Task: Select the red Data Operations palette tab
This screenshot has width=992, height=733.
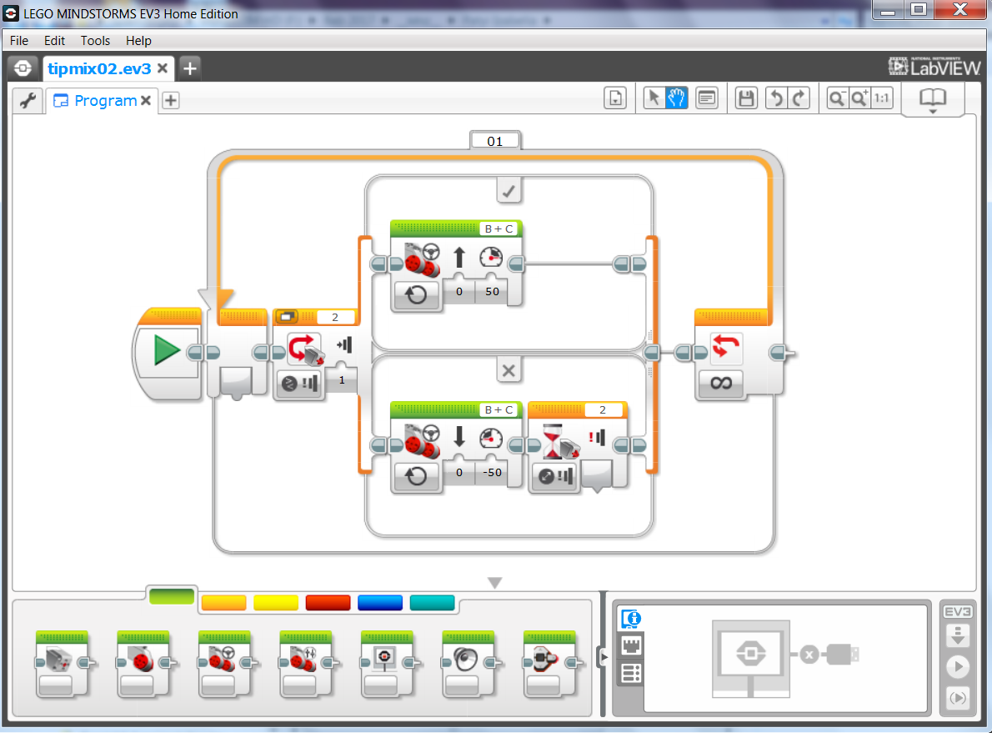Action: (x=328, y=603)
